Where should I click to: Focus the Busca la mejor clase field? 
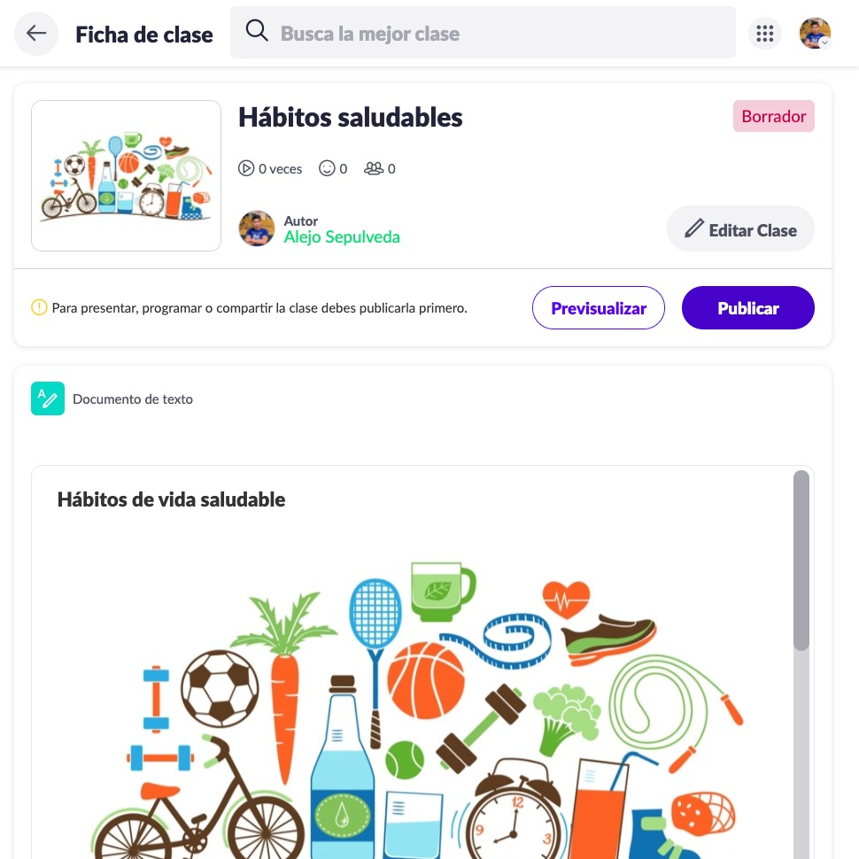pos(483,32)
